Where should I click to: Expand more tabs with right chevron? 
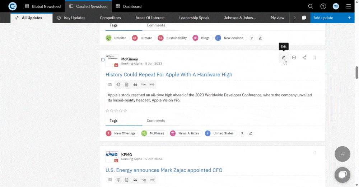295,18
